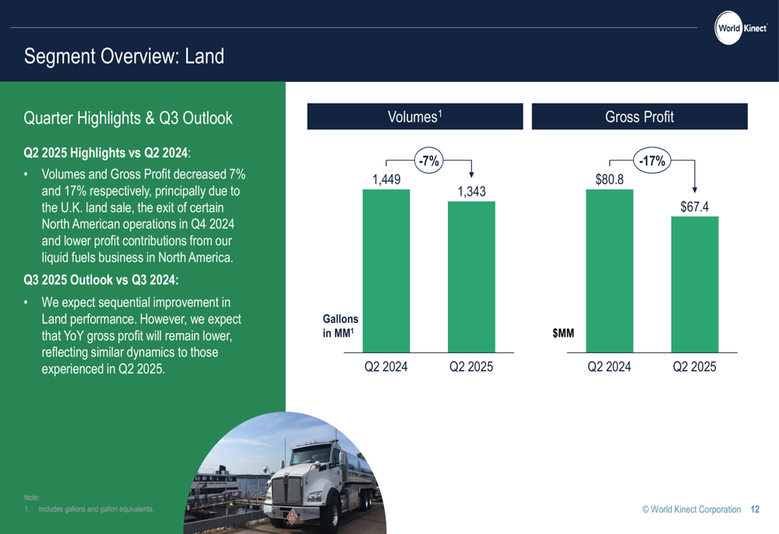779x534 pixels.
Task: Click the Includes gallons footnote text
Action: (x=97, y=509)
